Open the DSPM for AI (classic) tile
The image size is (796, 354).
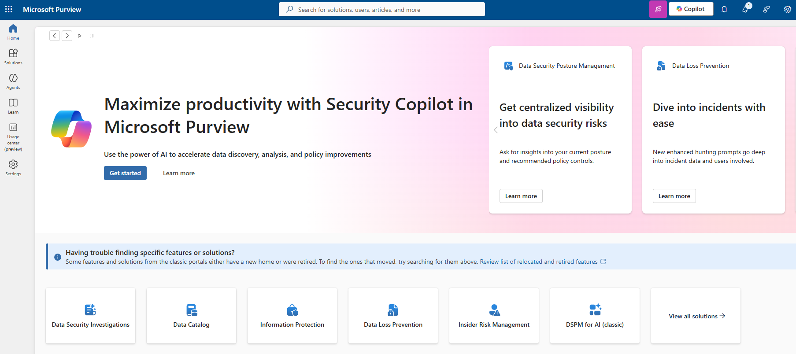click(595, 316)
